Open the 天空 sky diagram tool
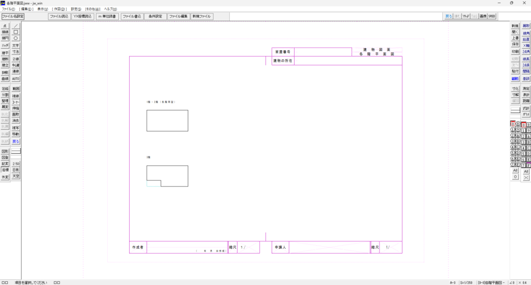This screenshot has width=531, height=285. [x=16, y=176]
